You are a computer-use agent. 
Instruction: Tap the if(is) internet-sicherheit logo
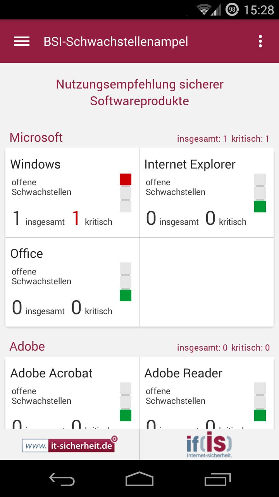[x=209, y=445]
